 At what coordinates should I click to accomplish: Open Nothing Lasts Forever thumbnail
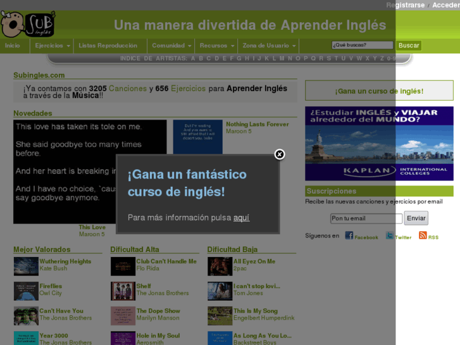pos(197,137)
